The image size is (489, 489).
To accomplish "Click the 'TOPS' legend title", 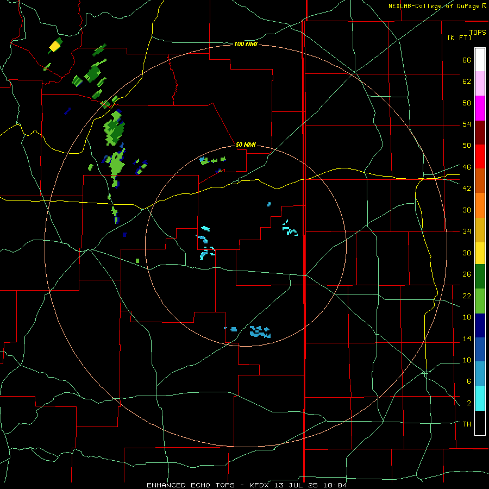I will 478,32.
